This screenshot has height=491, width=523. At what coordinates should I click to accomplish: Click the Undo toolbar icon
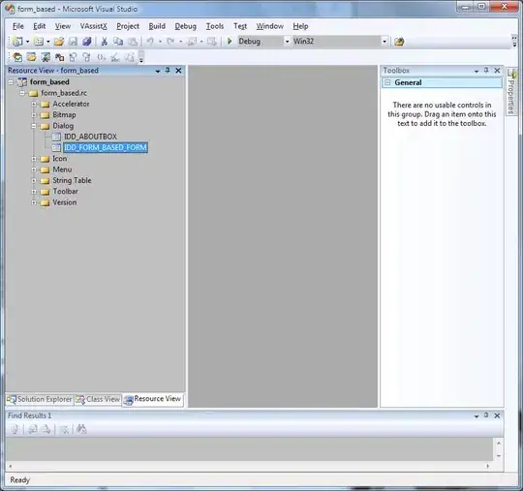click(x=150, y=42)
